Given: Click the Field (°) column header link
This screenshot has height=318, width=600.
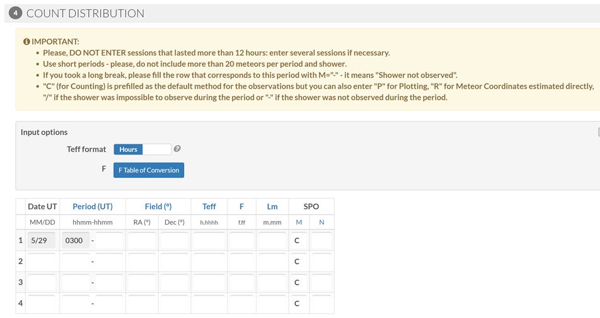Looking at the screenshot, I should 158,207.
